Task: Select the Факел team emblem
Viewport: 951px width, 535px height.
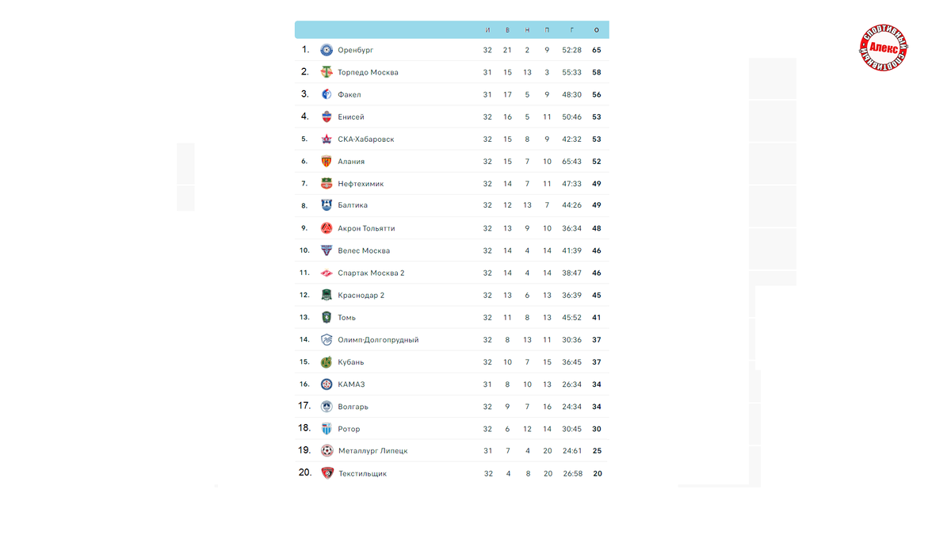Action: point(327,94)
